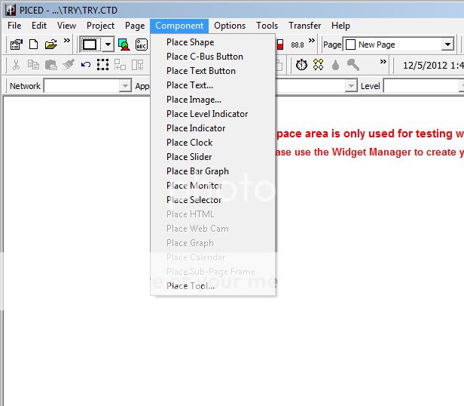The height and width of the screenshot is (406, 464).
Task: Select Place Clock from the menu
Action: [x=189, y=143]
